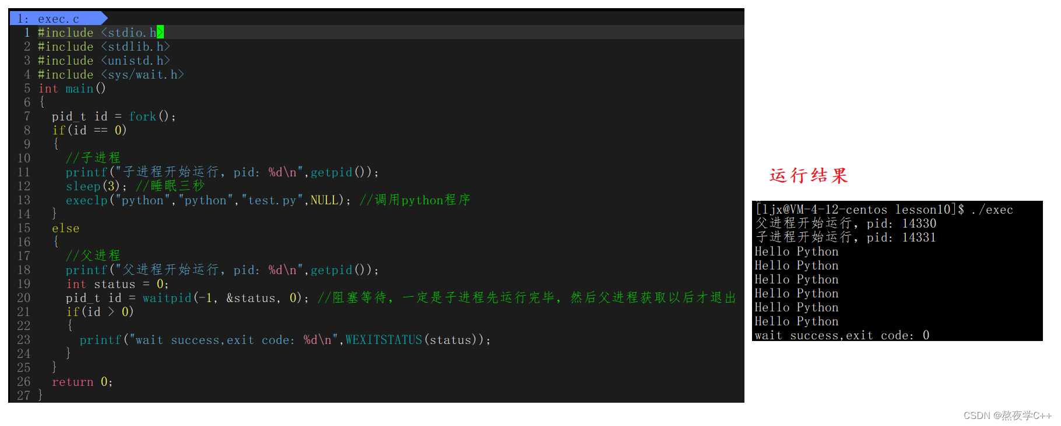The height and width of the screenshot is (426, 1061).
Task: Click '#include <sys/wait.h>' line
Action: click(x=111, y=74)
